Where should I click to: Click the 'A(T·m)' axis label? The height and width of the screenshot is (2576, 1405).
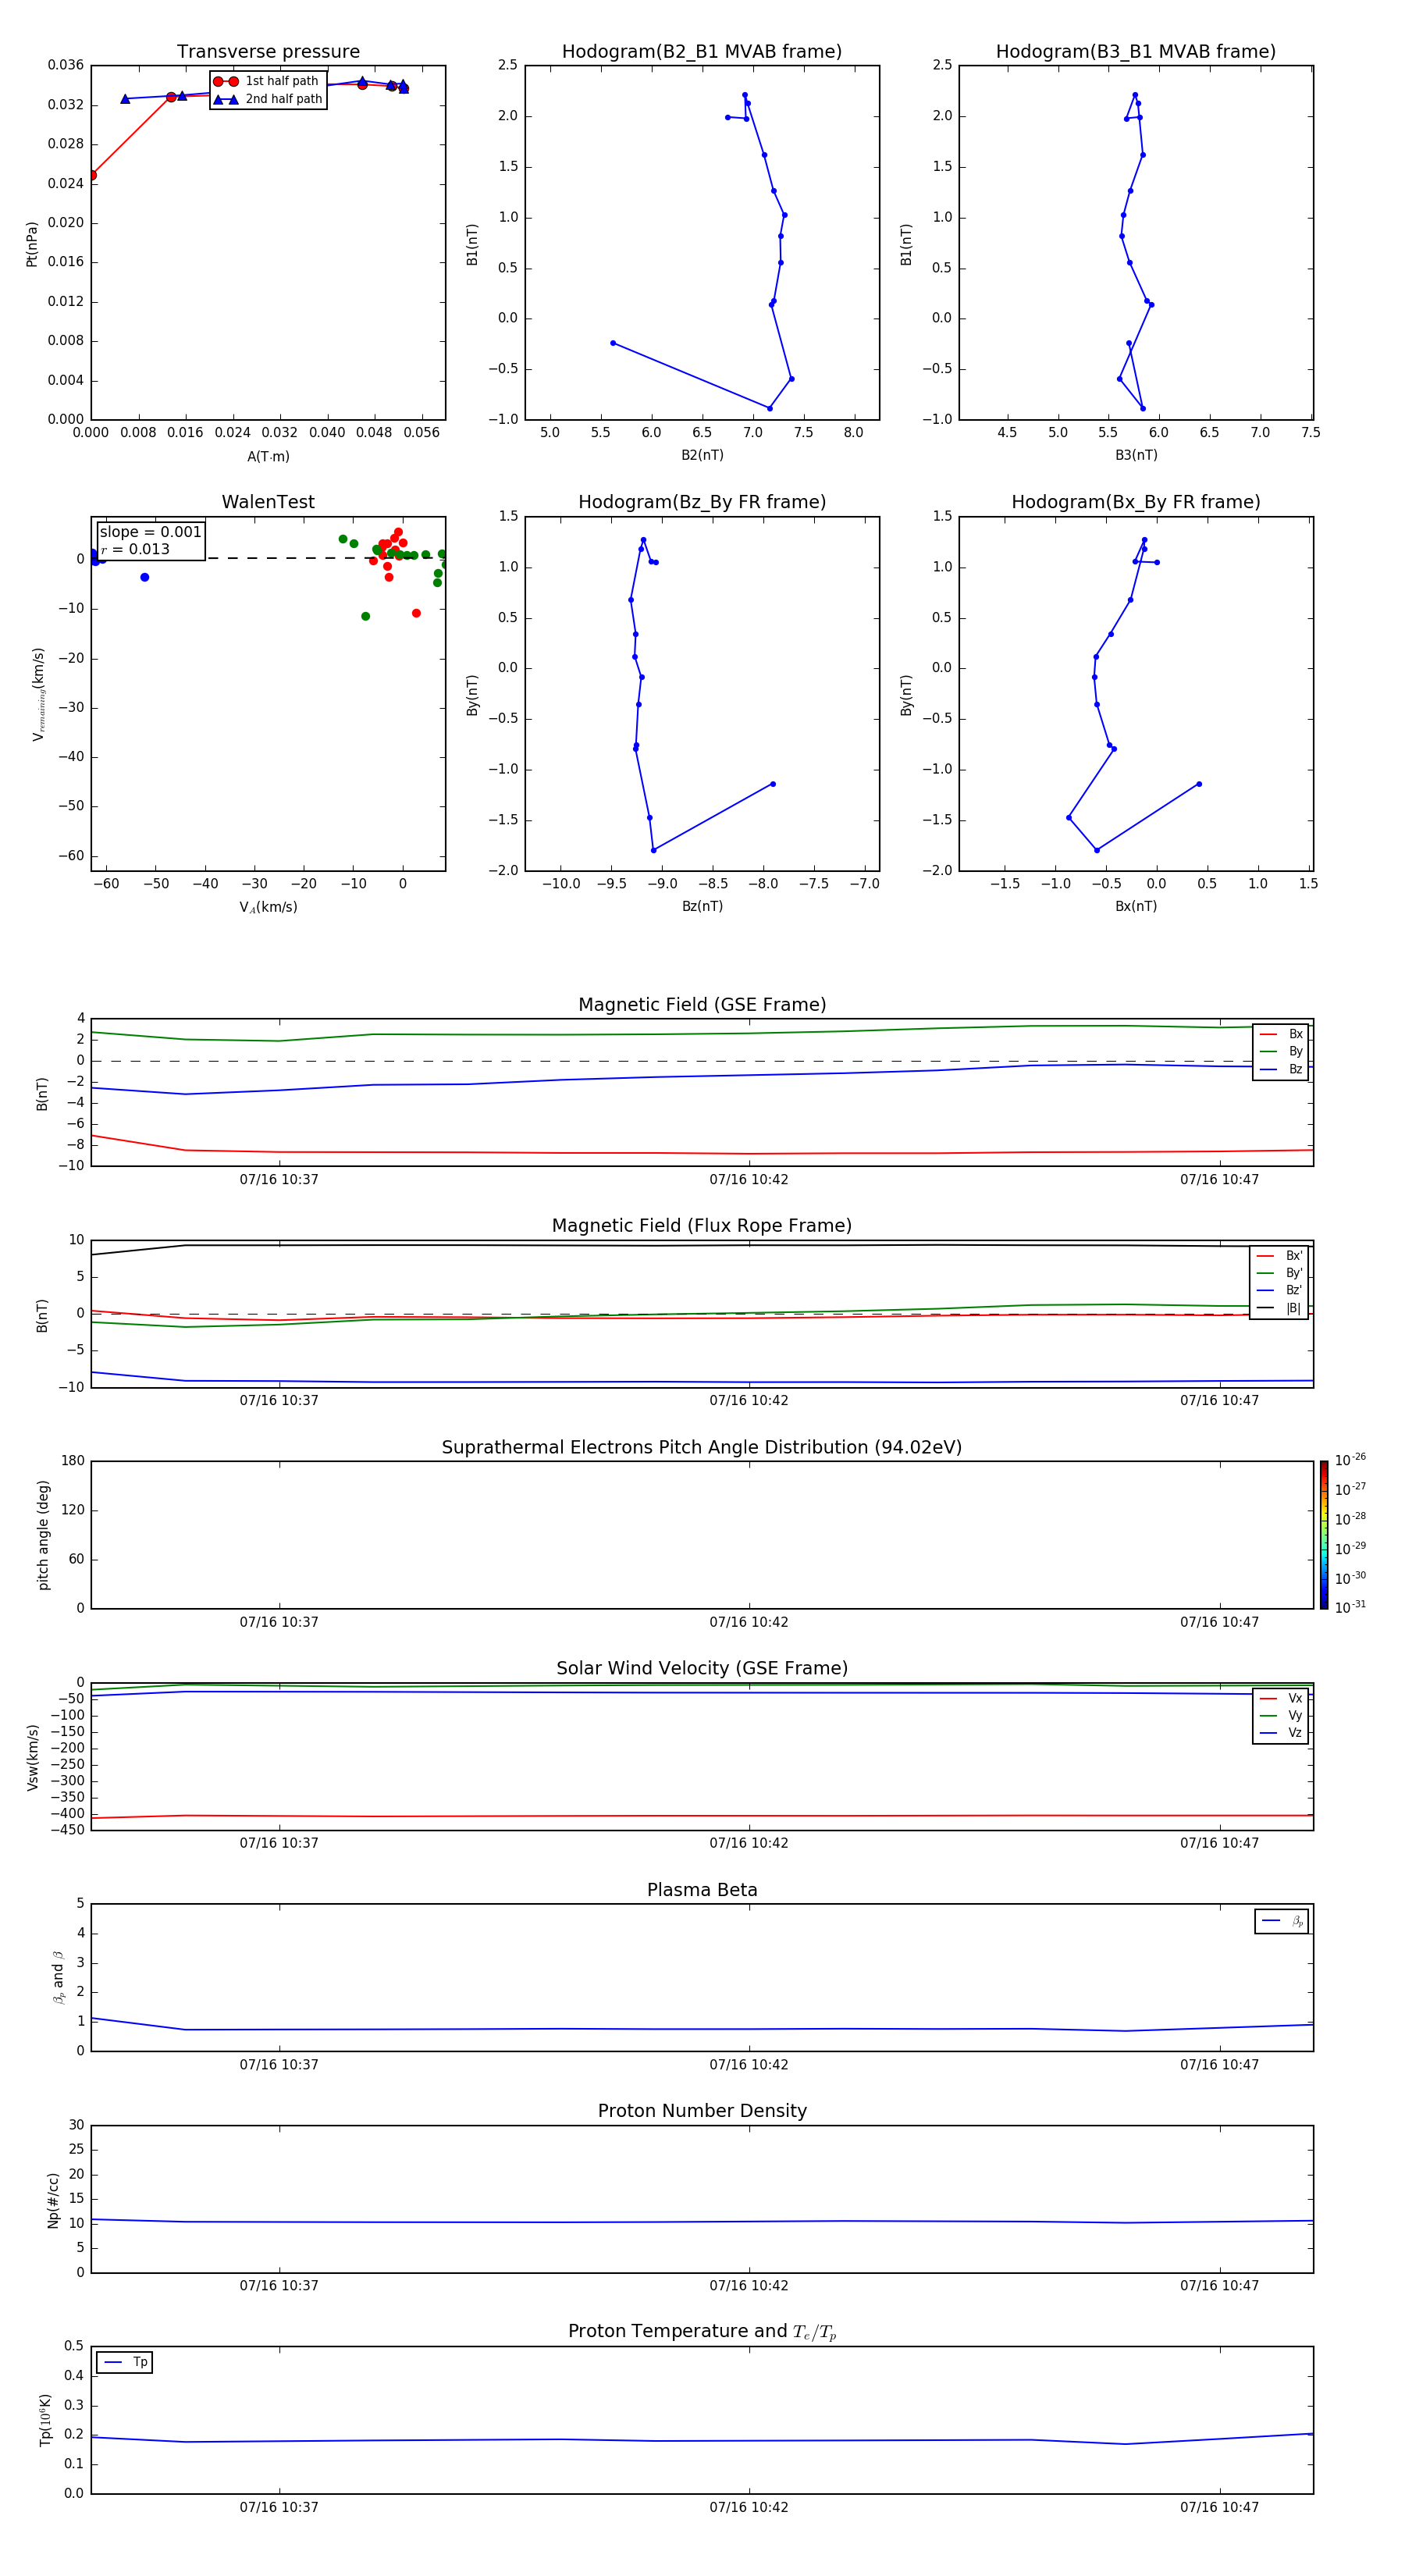268,457
